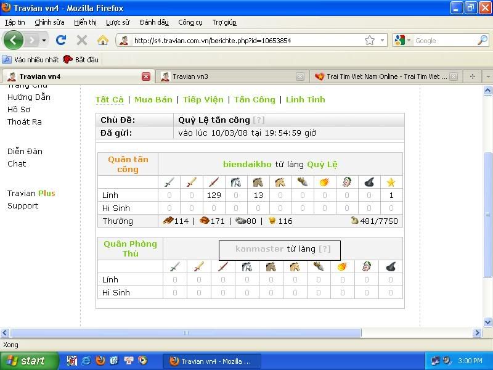
Task: Select the Tấn Công reports filter
Action: (x=255, y=100)
